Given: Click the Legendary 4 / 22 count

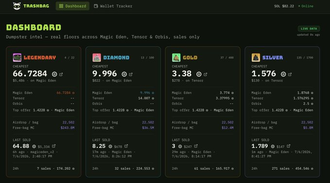Looking at the screenshot, I should tap(69, 58).
